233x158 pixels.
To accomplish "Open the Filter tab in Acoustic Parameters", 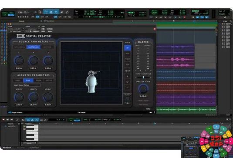I will tap(49, 81).
